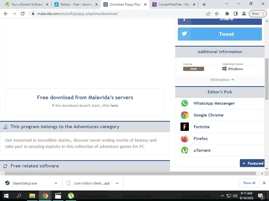This screenshot has width=269, height=201.
Task: Open a new browser tab
Action: (204, 4)
